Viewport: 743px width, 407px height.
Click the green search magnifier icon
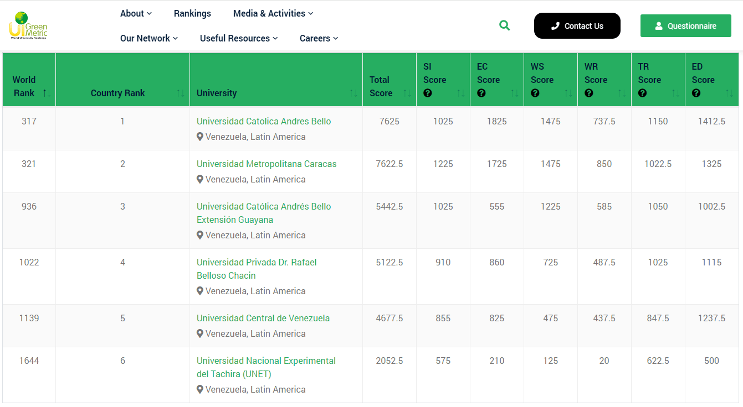[x=504, y=25]
